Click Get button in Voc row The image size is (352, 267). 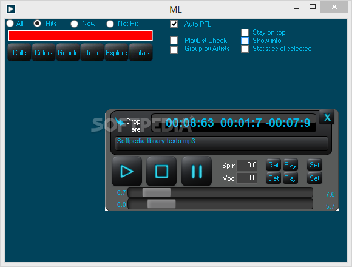[274, 178]
